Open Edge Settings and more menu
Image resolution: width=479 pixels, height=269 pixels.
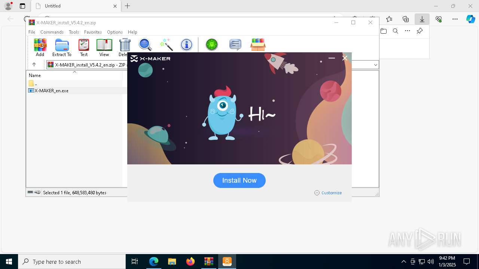coord(455,19)
